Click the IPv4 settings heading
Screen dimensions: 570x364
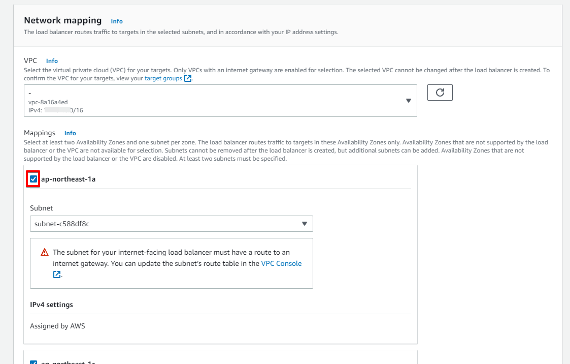51,305
